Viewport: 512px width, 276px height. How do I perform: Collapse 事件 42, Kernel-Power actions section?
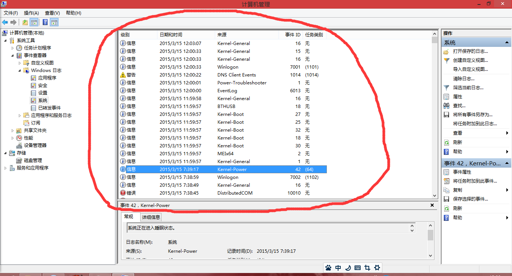(507, 163)
